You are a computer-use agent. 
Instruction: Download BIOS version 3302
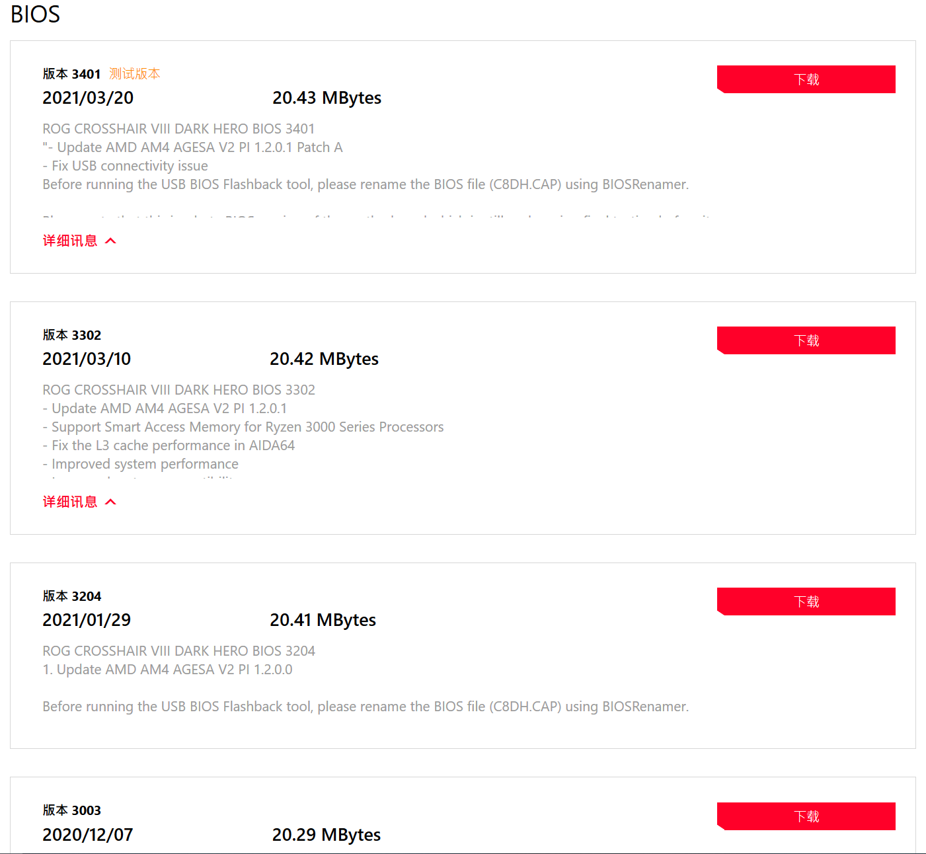(806, 340)
